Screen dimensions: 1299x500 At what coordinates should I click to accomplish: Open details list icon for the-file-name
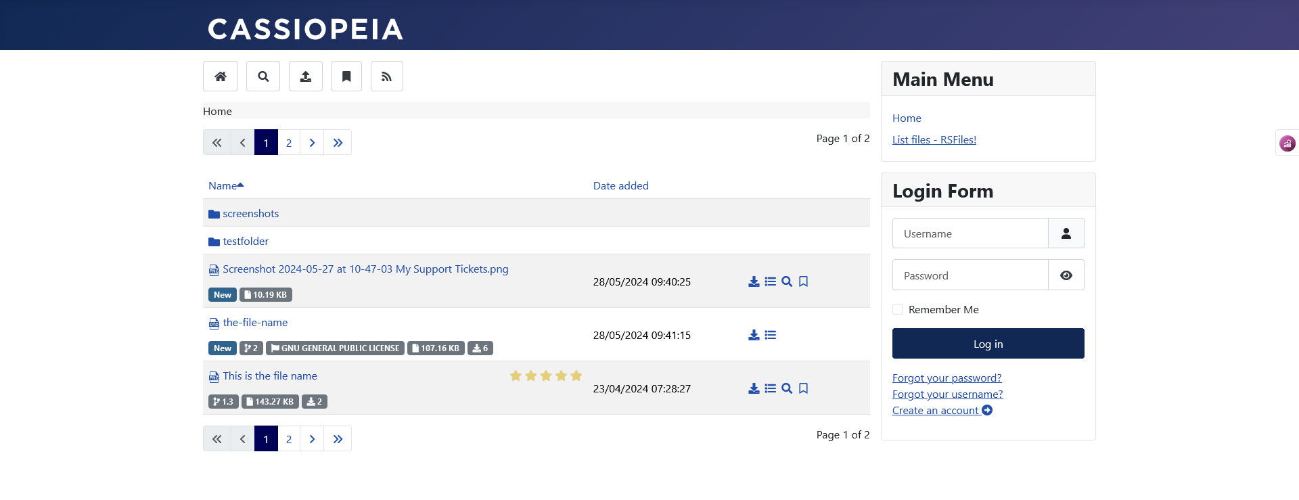point(770,335)
